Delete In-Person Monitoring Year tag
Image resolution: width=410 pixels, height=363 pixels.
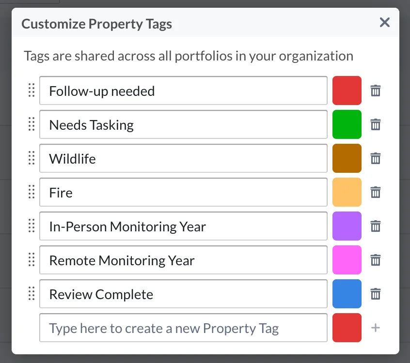tap(376, 226)
